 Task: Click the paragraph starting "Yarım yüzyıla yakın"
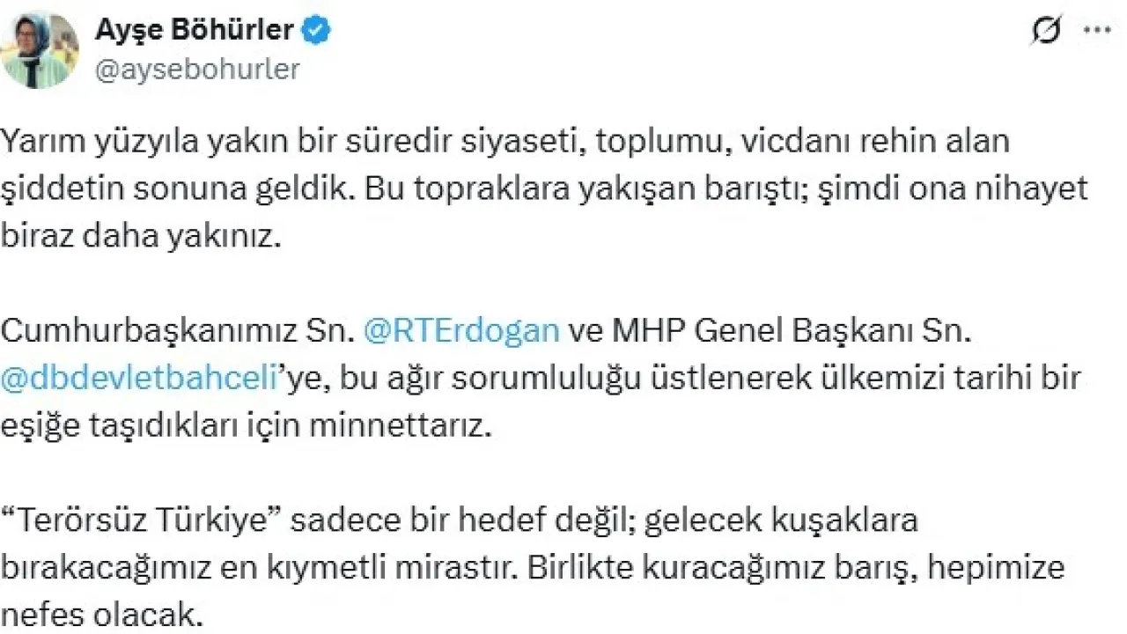[x=491, y=141]
